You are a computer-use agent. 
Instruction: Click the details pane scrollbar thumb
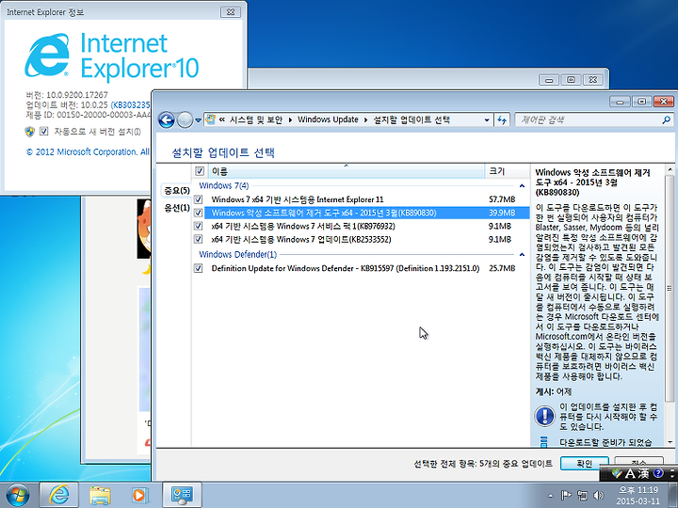click(x=670, y=289)
